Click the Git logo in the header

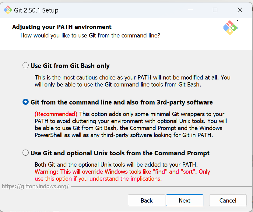(230, 28)
